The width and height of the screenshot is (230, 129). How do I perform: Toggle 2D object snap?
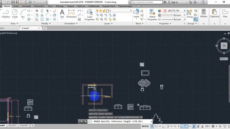(187, 126)
